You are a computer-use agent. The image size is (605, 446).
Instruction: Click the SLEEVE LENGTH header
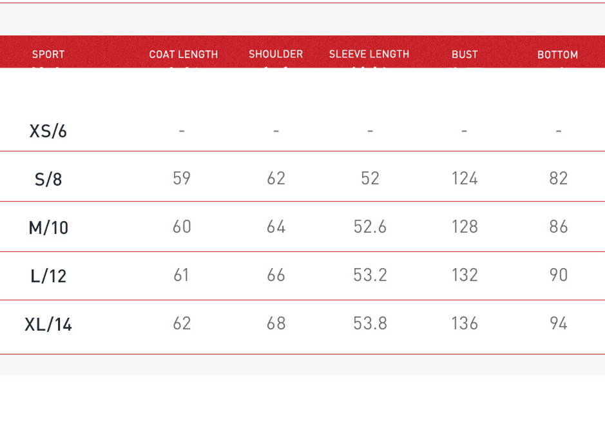click(369, 54)
